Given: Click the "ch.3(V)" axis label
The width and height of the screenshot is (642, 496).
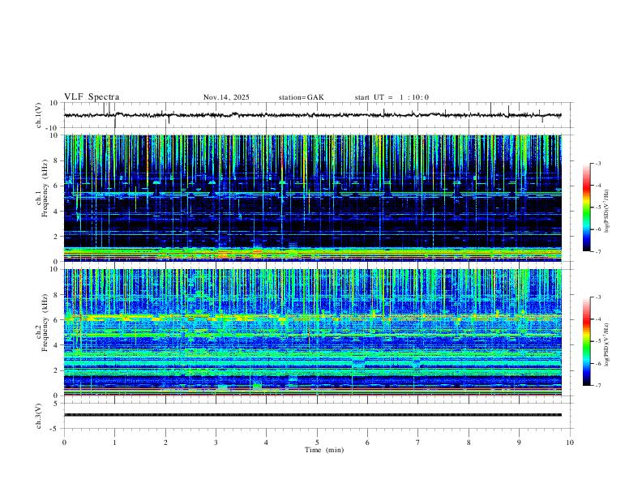Looking at the screenshot, I should pyautogui.click(x=39, y=416).
